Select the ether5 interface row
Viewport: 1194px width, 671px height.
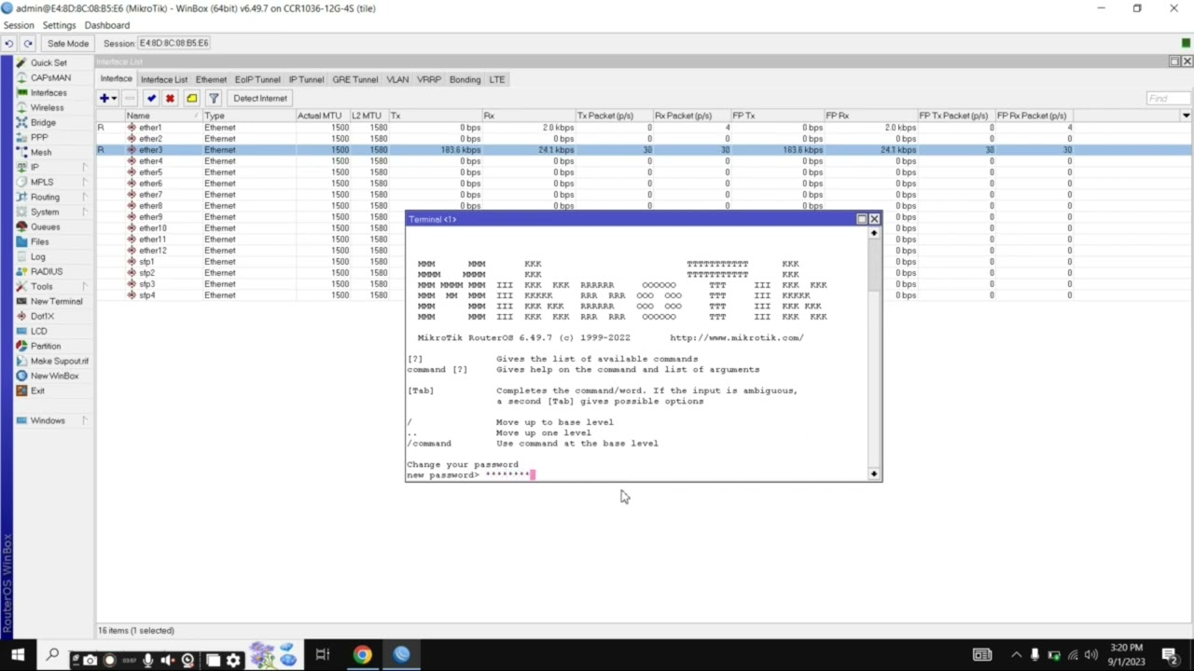click(x=644, y=172)
